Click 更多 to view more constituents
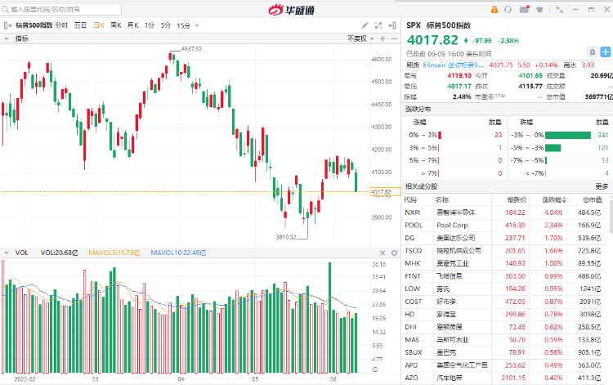The width and height of the screenshot is (613, 385). coord(602,187)
